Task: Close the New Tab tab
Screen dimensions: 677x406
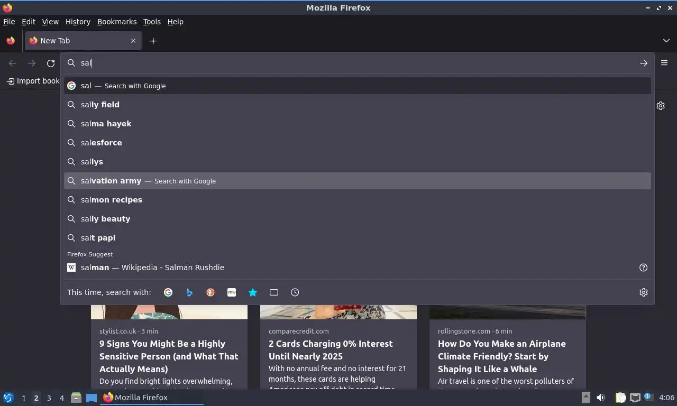Action: [x=133, y=41]
